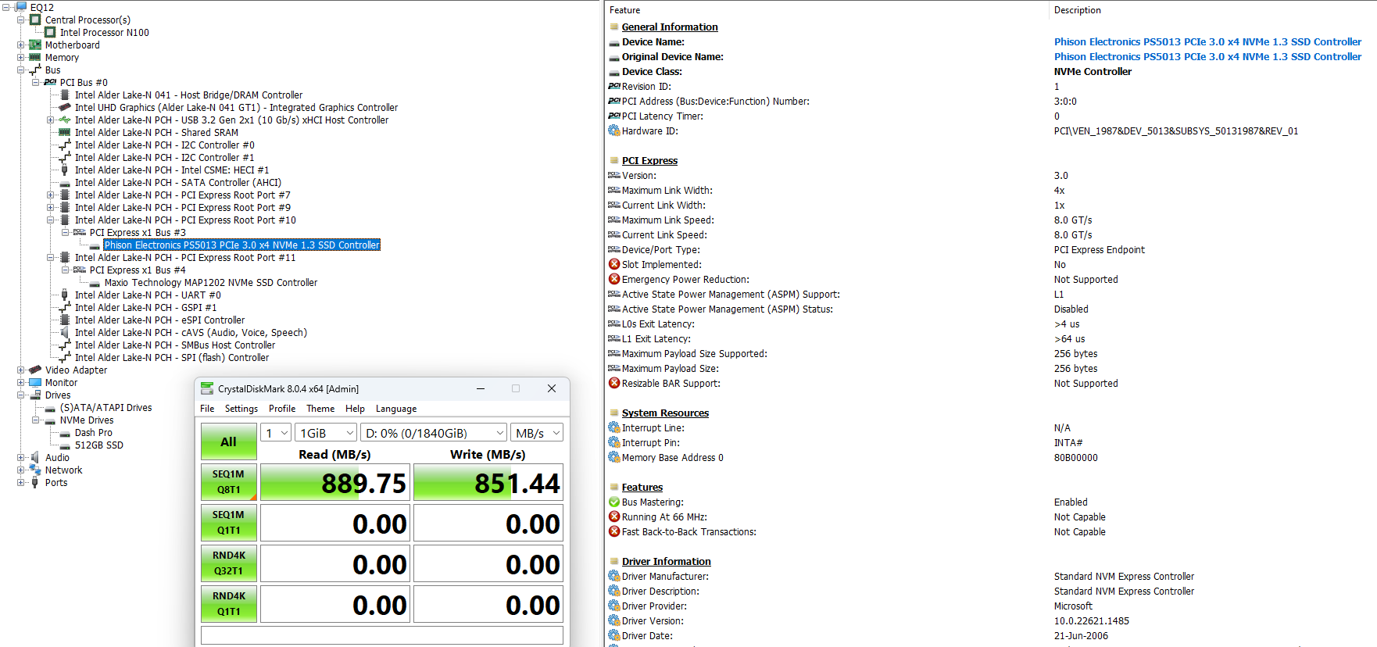
Task: Expand the Video Adapter node
Action: point(21,370)
